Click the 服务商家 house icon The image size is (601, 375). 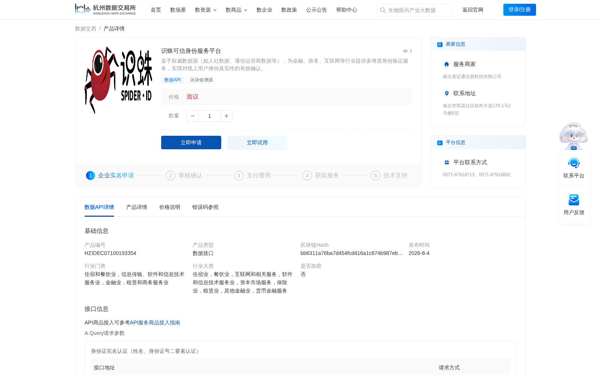(x=447, y=64)
